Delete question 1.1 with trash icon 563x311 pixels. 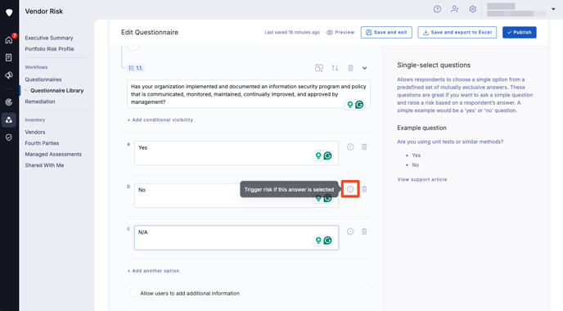click(x=350, y=68)
